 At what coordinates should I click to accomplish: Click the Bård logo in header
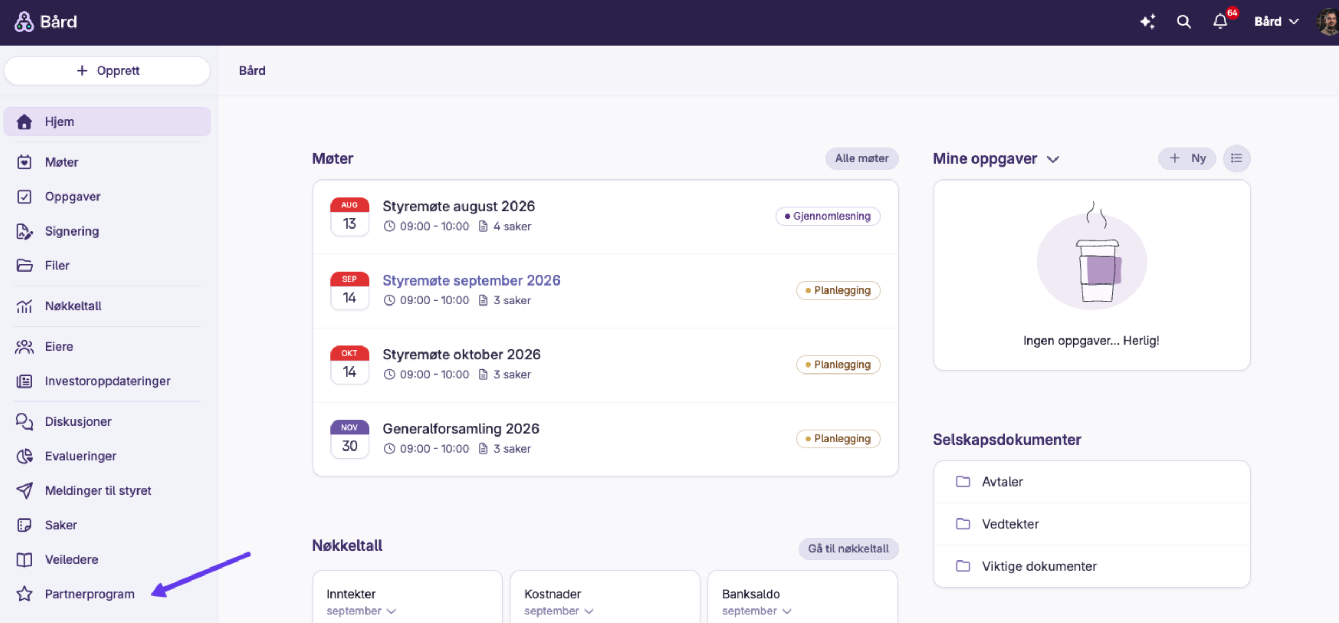tap(45, 22)
